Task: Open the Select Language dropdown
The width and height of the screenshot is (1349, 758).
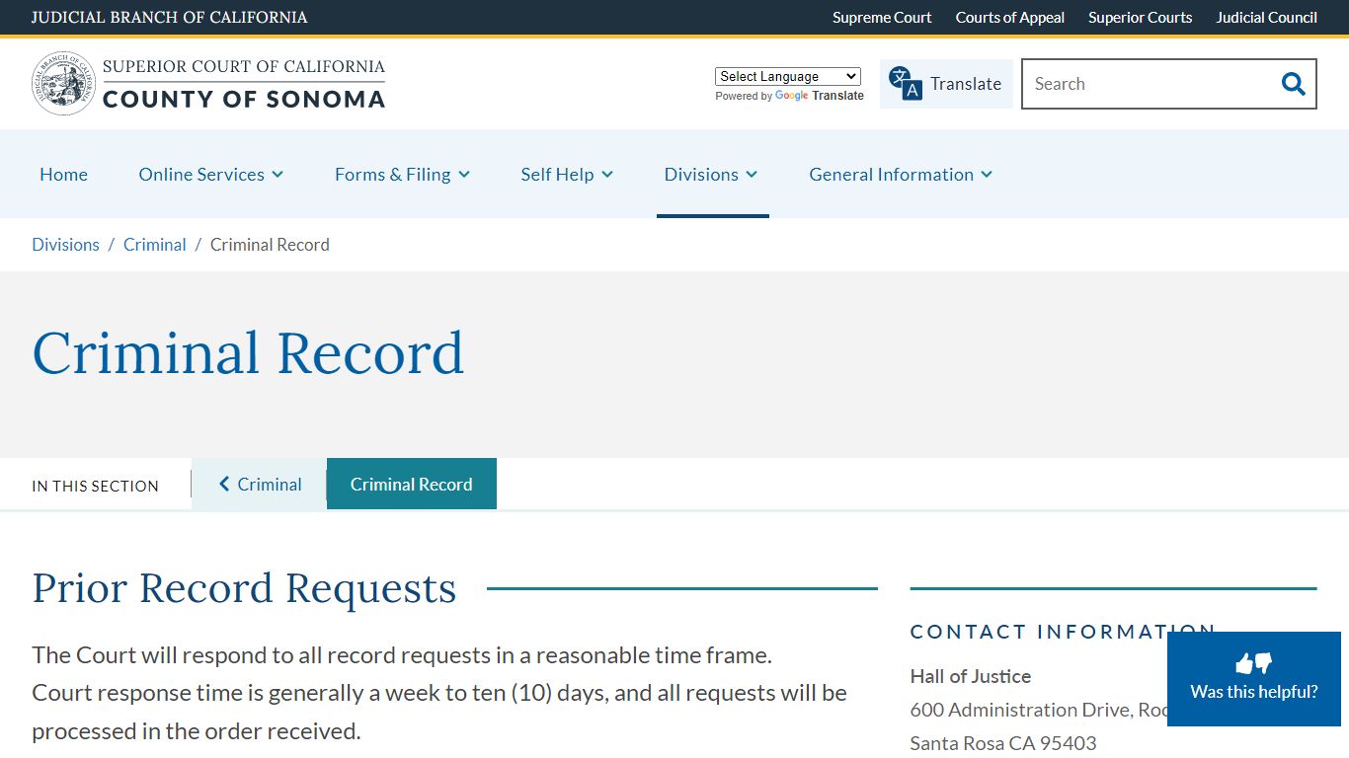Action: (788, 76)
